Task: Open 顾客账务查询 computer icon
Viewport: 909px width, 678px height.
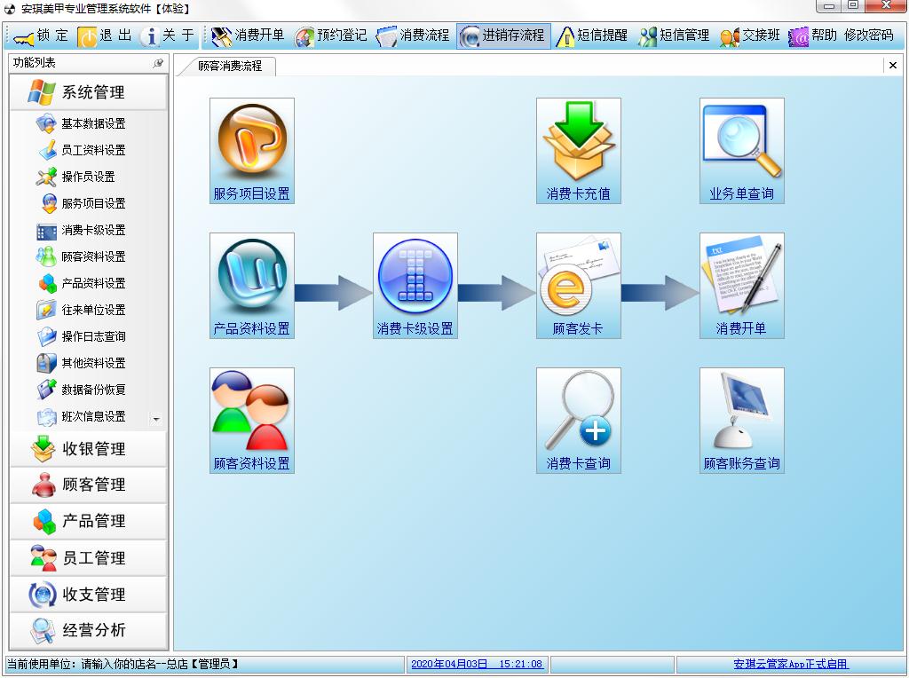Action: 742,421
